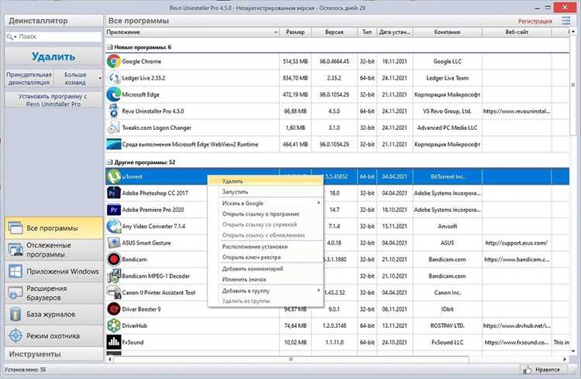Image resolution: width=581 pixels, height=379 pixels.
Task: Click the horizontal scrollbar right arrow
Action: point(565,359)
